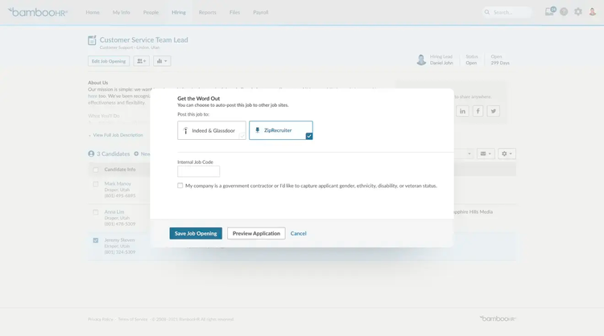604x336 pixels.
Task: Click the job opening clipboard icon
Action: 92,40
